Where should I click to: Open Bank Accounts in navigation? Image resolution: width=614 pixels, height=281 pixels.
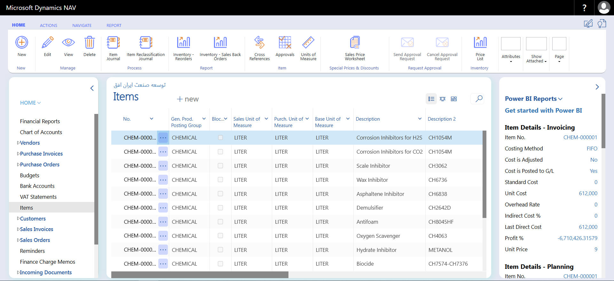click(x=37, y=186)
